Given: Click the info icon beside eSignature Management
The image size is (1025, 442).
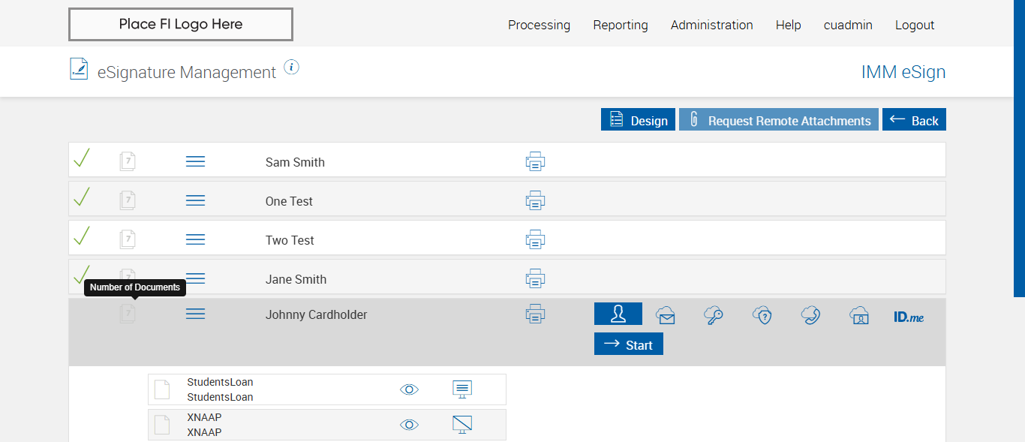Looking at the screenshot, I should [x=292, y=68].
